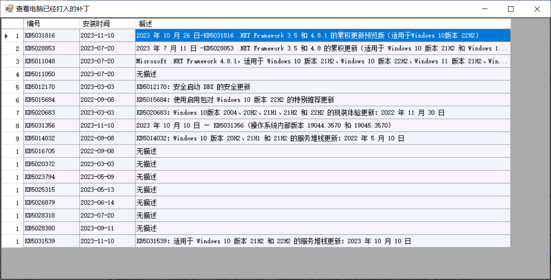
Task: Select the KB5016705 cell
Action: 51,151
